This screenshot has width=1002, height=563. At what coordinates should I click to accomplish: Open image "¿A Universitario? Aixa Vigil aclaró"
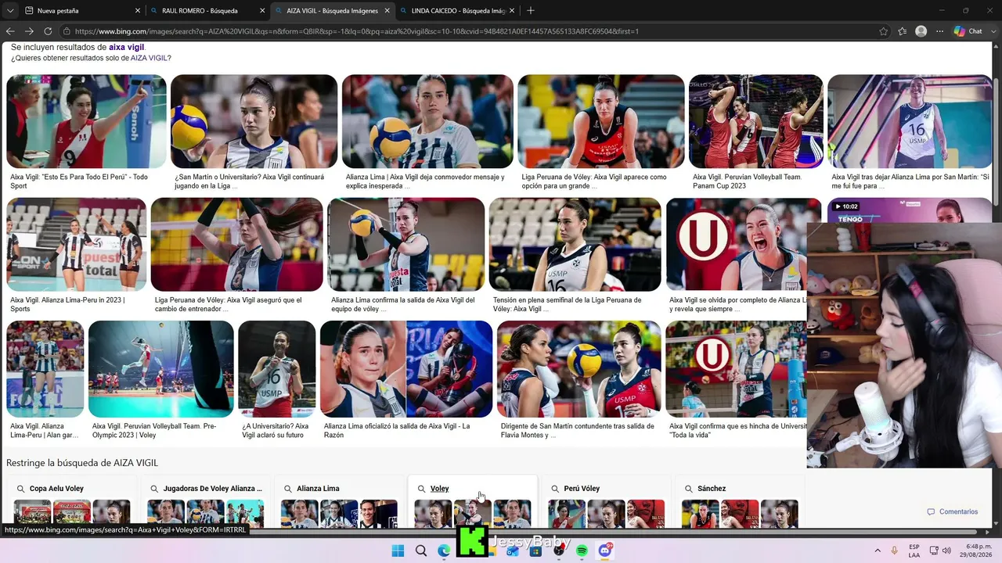point(276,369)
